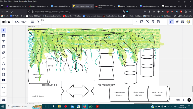Open BBC Sport bookmark

tap(34, 16)
